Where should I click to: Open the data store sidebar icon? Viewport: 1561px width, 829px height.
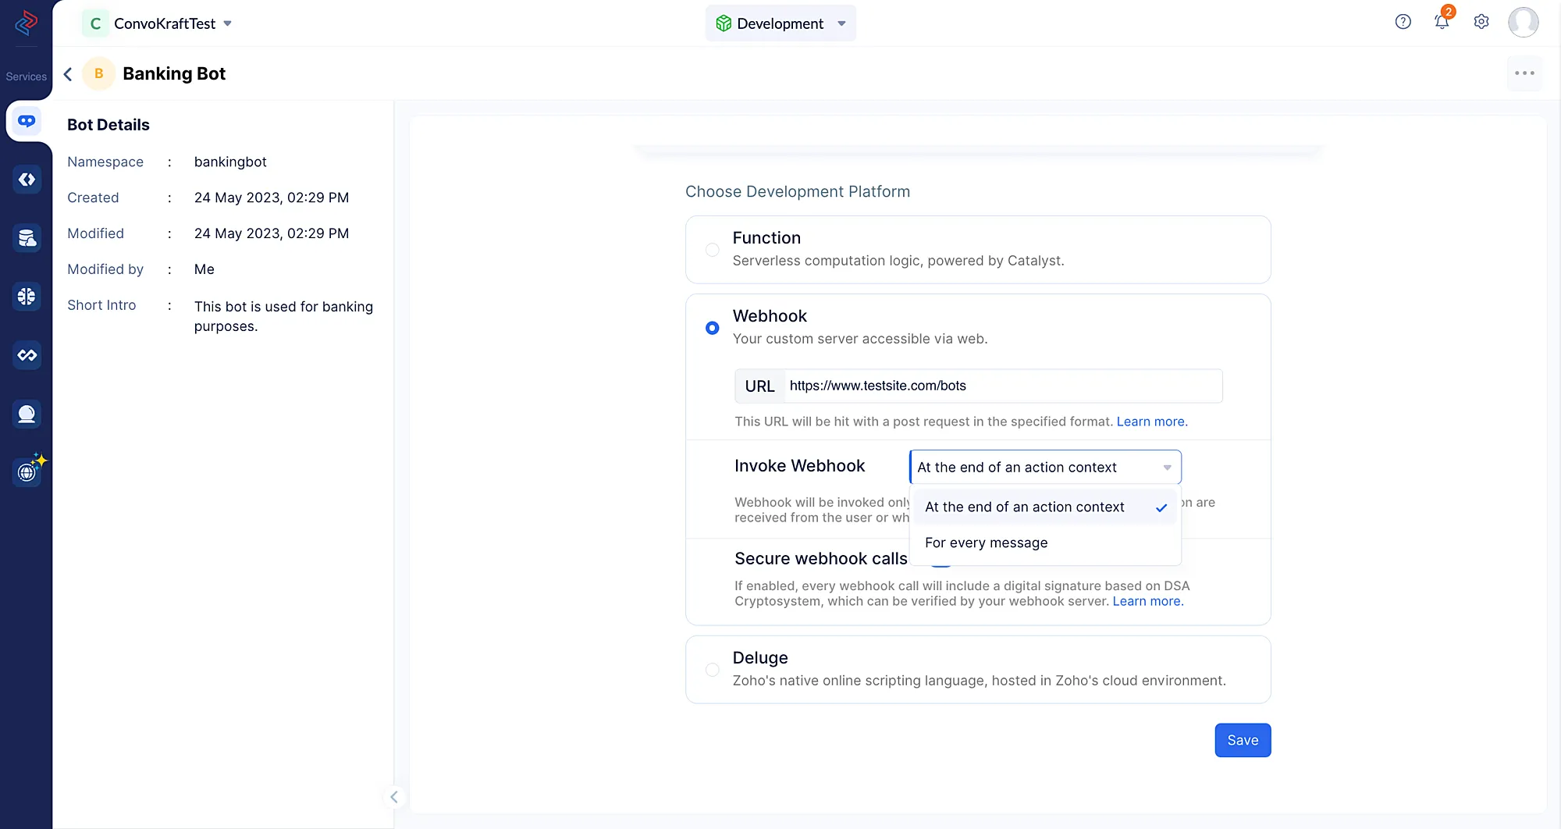[27, 238]
